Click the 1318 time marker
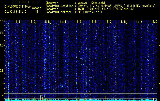The height and width of the screenshot is (101, 160). (x=124, y=22)
